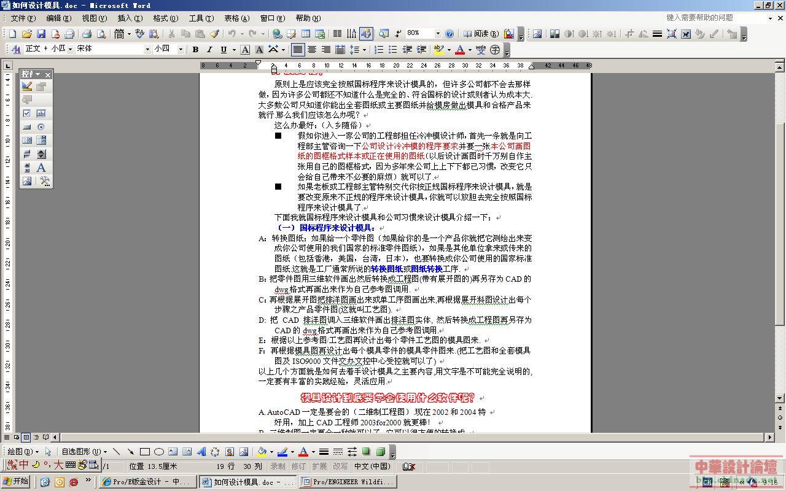The width and height of the screenshot is (786, 491).
Task: Open the 格式 Format menu
Action: [165, 18]
